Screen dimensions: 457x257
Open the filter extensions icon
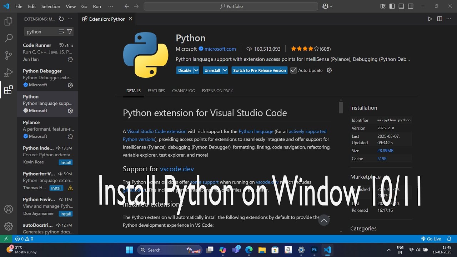pos(70,32)
